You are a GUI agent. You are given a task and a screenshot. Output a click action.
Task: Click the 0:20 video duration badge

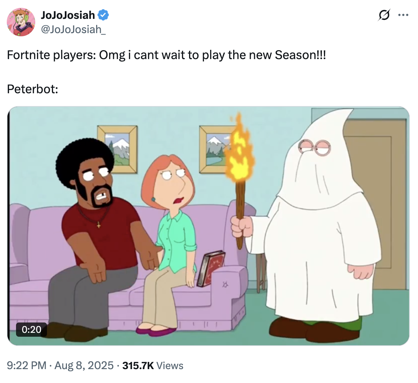[x=31, y=329]
